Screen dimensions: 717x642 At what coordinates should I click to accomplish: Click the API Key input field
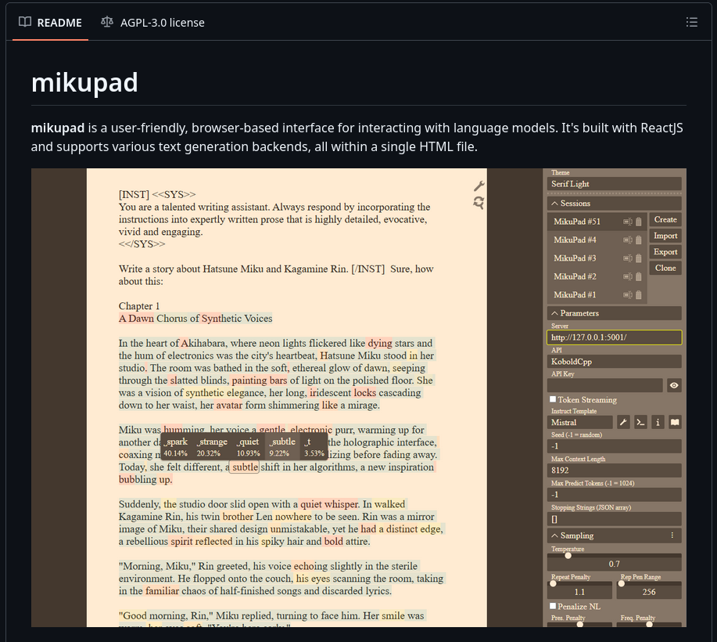tap(604, 385)
